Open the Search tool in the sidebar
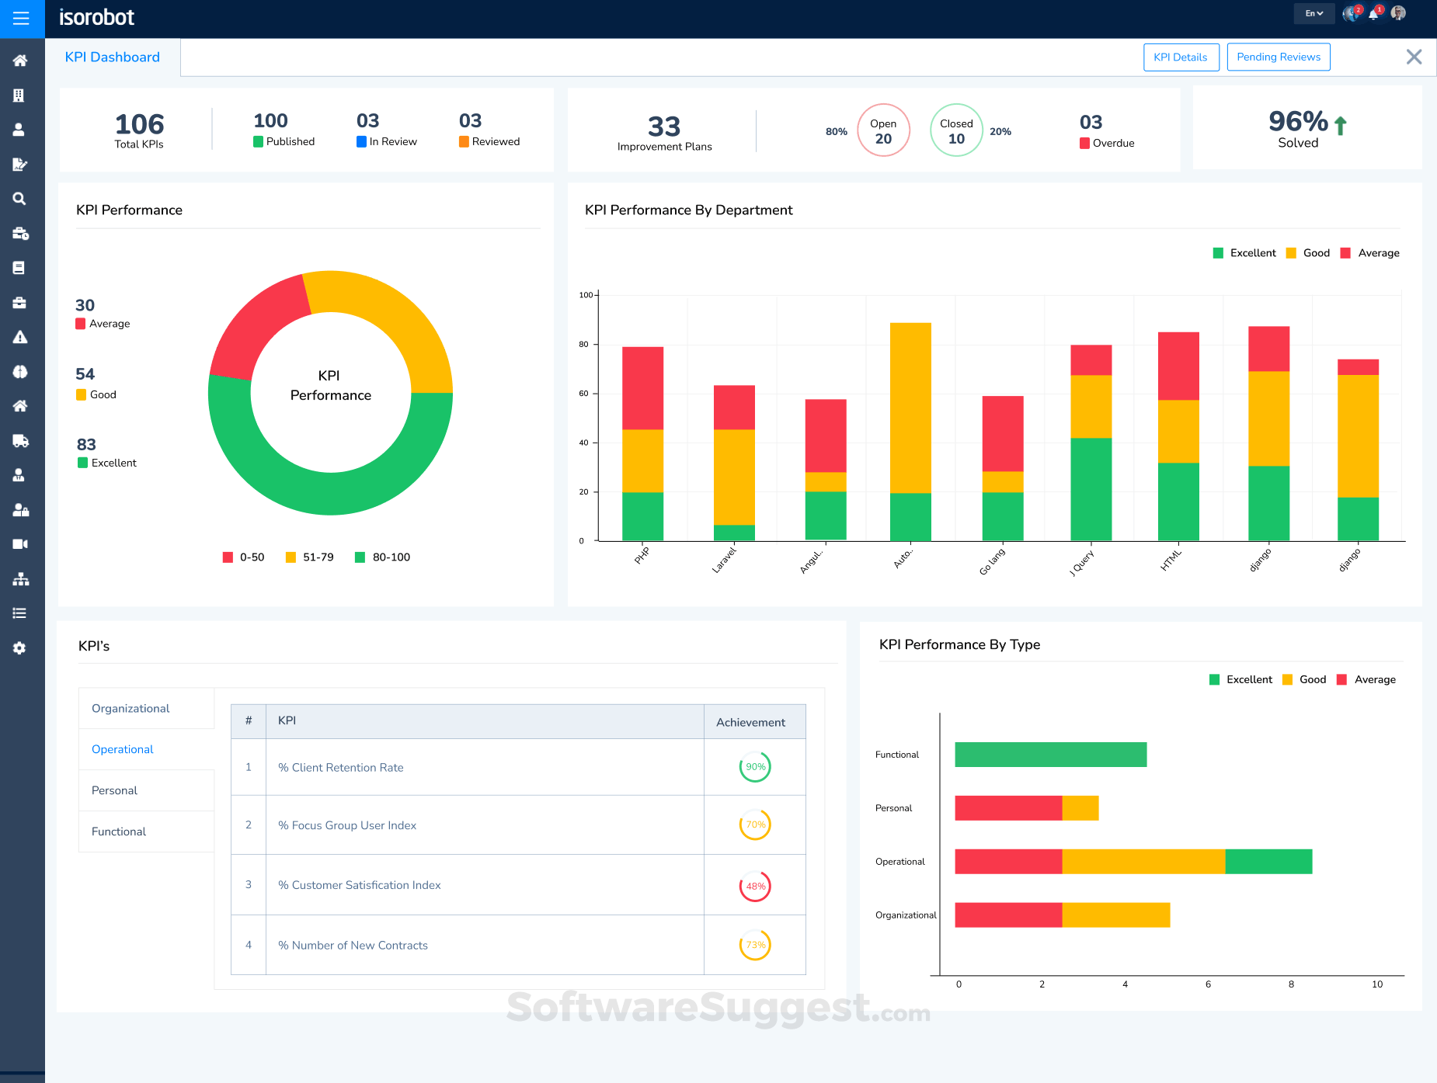This screenshot has width=1437, height=1083. tap(19, 199)
